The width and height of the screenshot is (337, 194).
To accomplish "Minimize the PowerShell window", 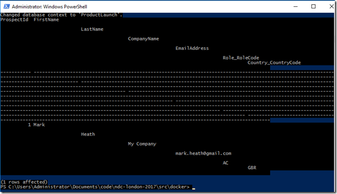I will [296, 6].
